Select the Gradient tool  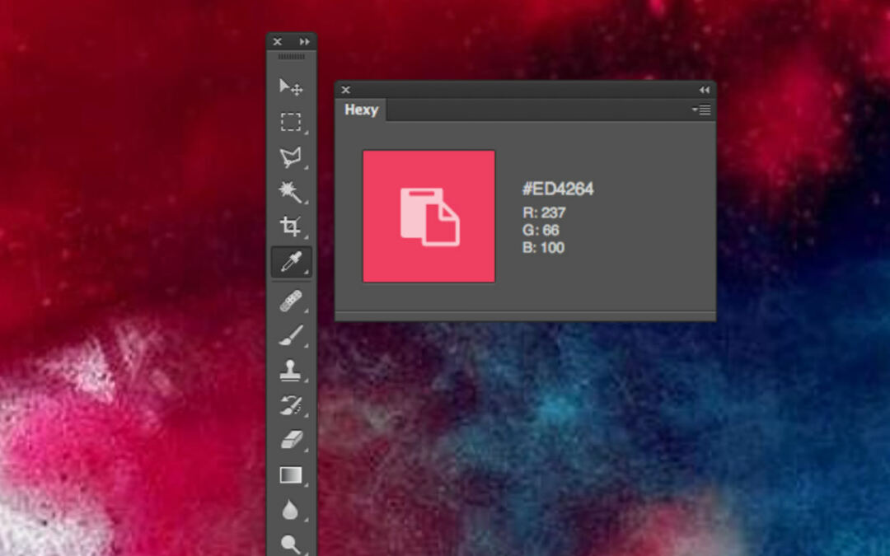click(291, 475)
